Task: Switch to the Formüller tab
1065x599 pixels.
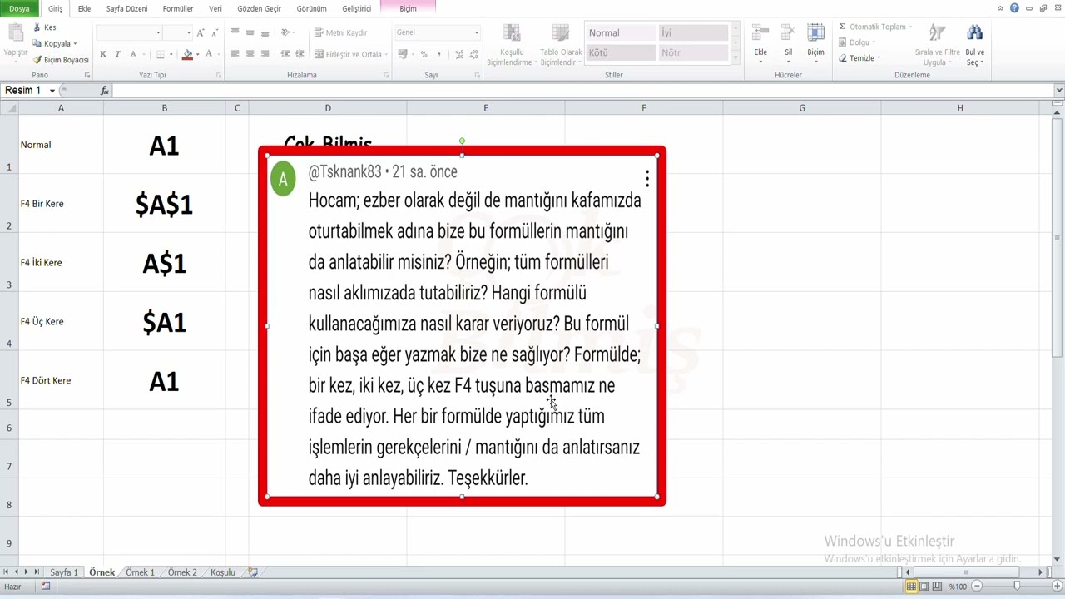Action: click(178, 8)
